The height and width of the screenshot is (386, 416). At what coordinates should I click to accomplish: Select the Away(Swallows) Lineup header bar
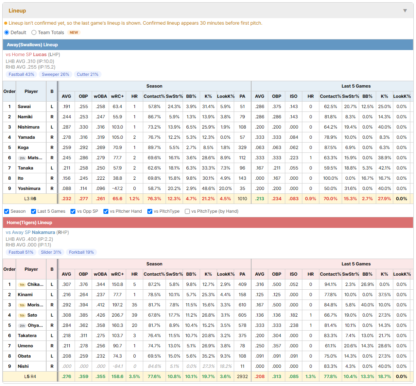click(208, 45)
